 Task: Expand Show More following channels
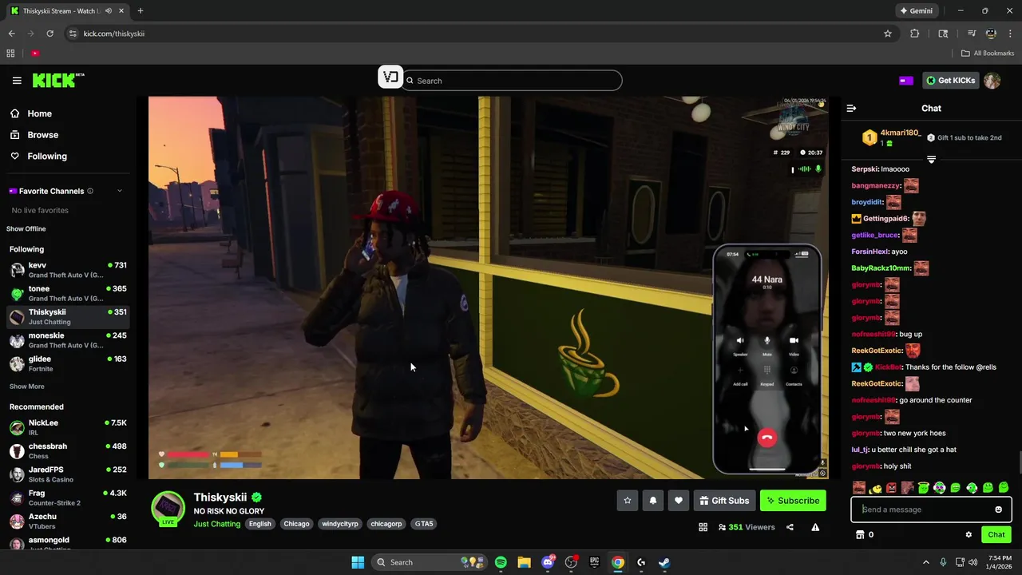point(27,387)
